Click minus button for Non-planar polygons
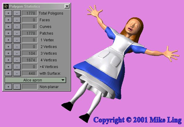 pyautogui.click(x=17, y=87)
